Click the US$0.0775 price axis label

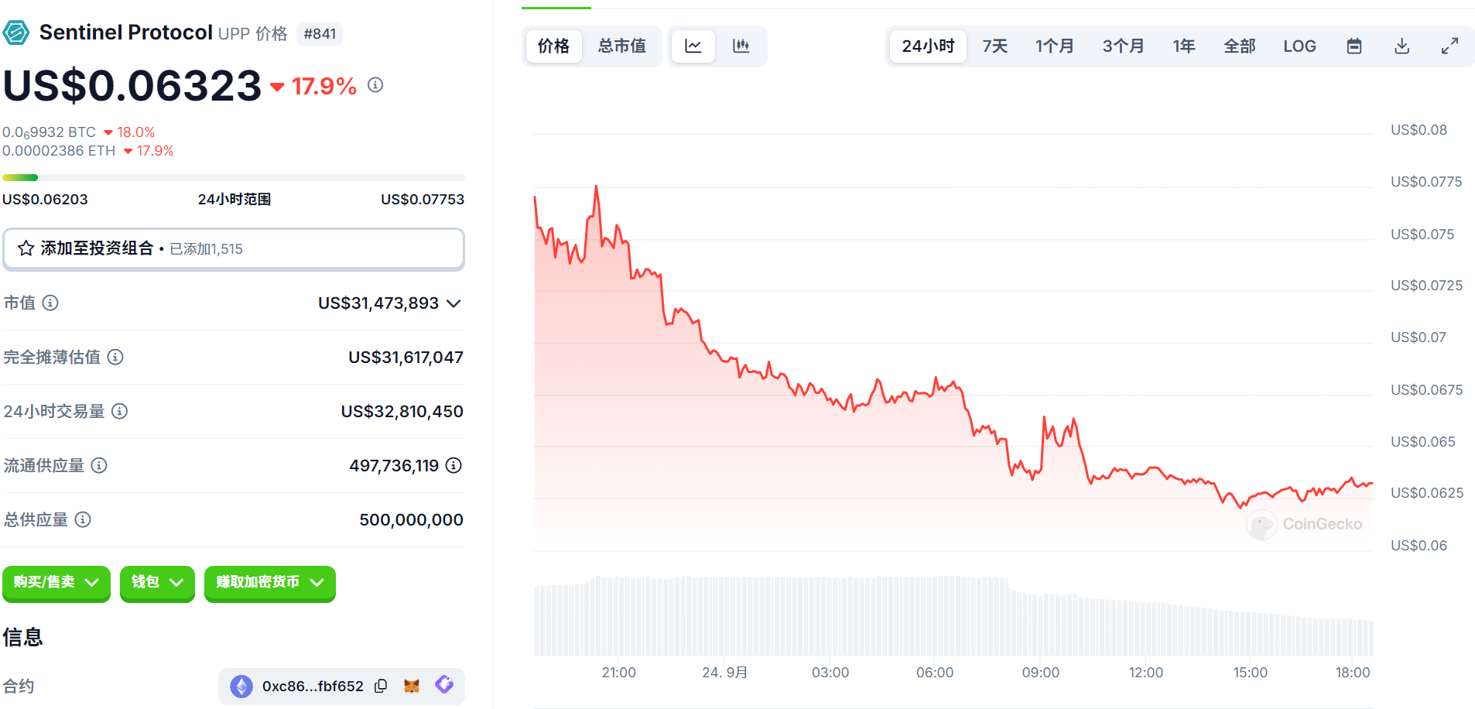(1426, 182)
